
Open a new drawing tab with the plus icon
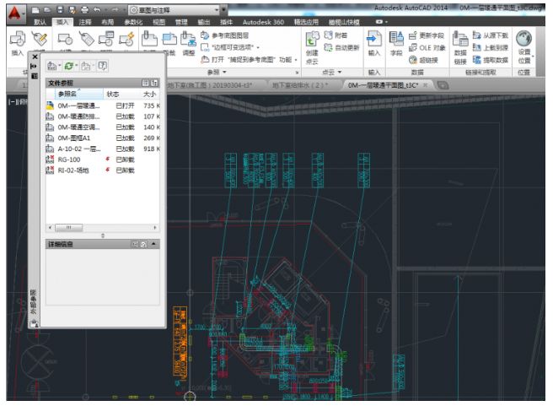pyautogui.click(x=443, y=85)
